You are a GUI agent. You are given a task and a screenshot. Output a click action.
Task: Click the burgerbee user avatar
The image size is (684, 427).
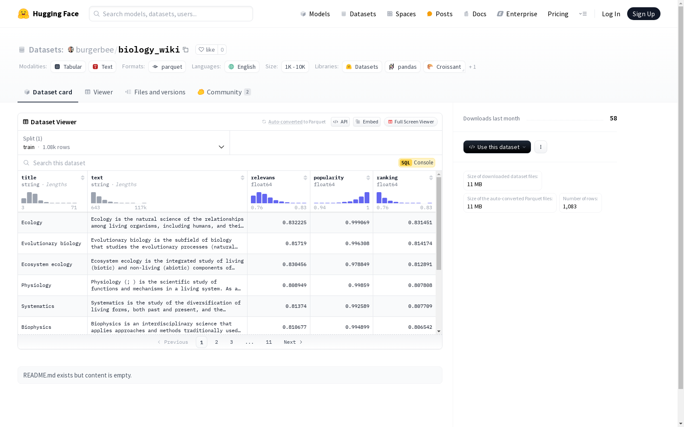coord(71,50)
